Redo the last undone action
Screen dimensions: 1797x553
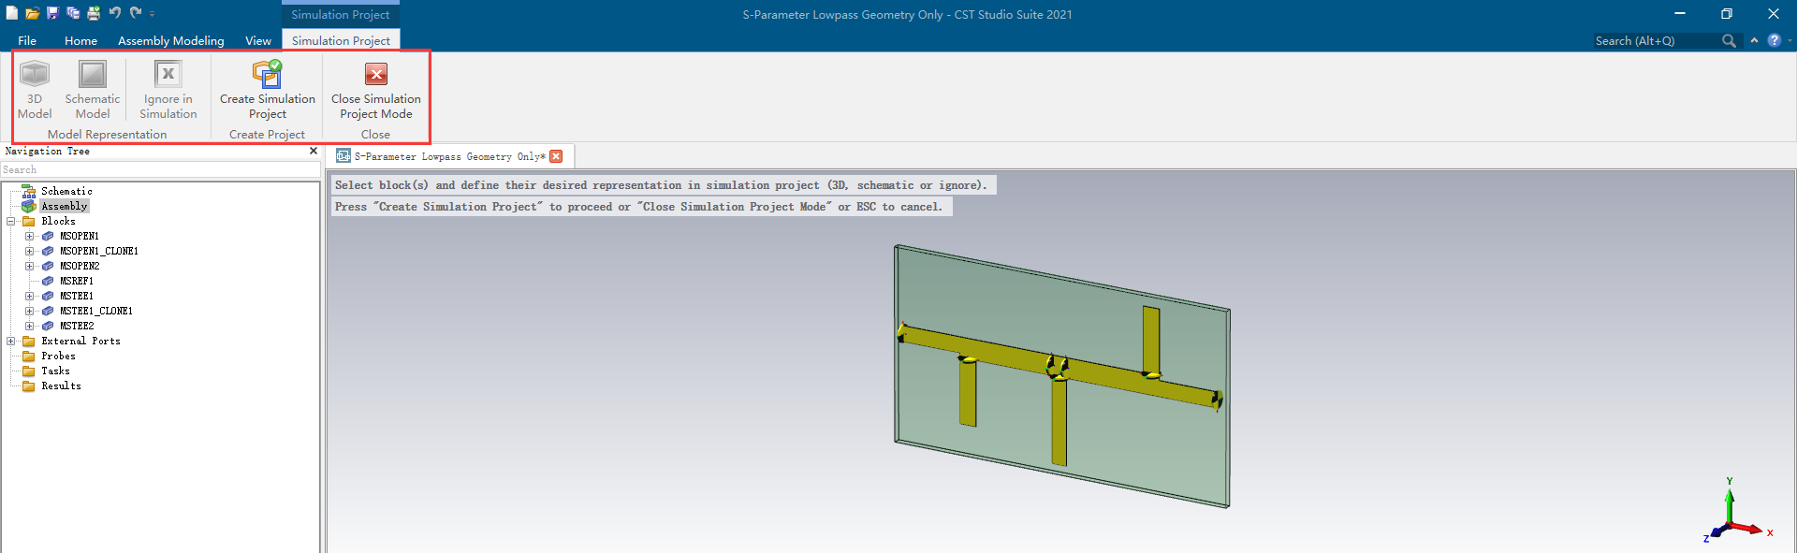[136, 13]
